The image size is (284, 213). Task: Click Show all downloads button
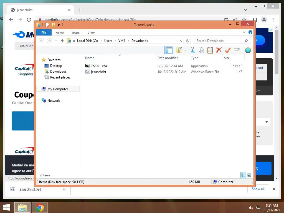(x=258, y=189)
